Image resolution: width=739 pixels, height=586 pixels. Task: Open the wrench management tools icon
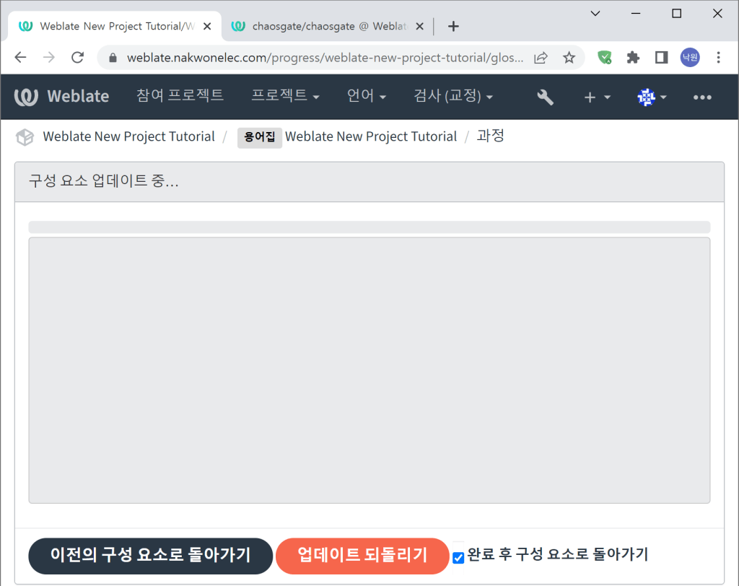tap(546, 97)
